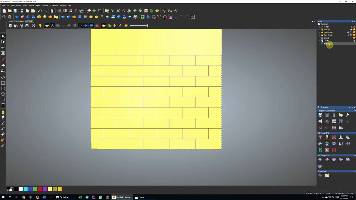The width and height of the screenshot is (356, 200).
Task: Open the Notes clipboard icon
Action: click(52, 11)
